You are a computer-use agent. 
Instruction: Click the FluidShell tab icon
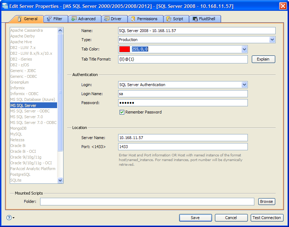[195, 19]
